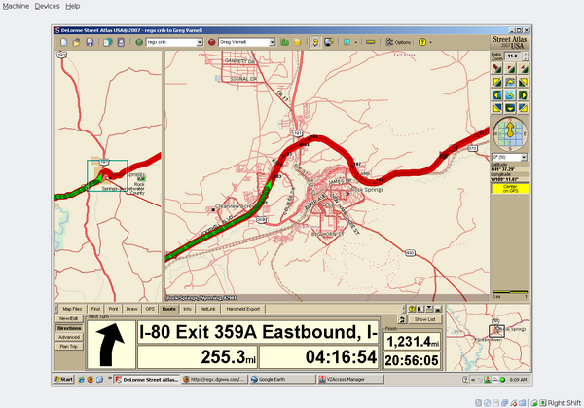Screen dimensions: 584x408
Task: Toggle the highlighted GPS device toolbar icon
Action: point(315,42)
